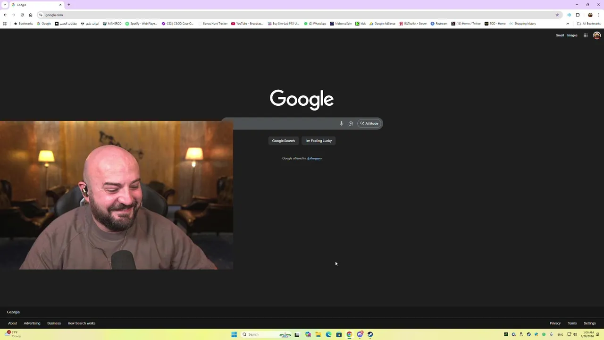
Task: Bookmark this page with the star icon
Action: [557, 15]
